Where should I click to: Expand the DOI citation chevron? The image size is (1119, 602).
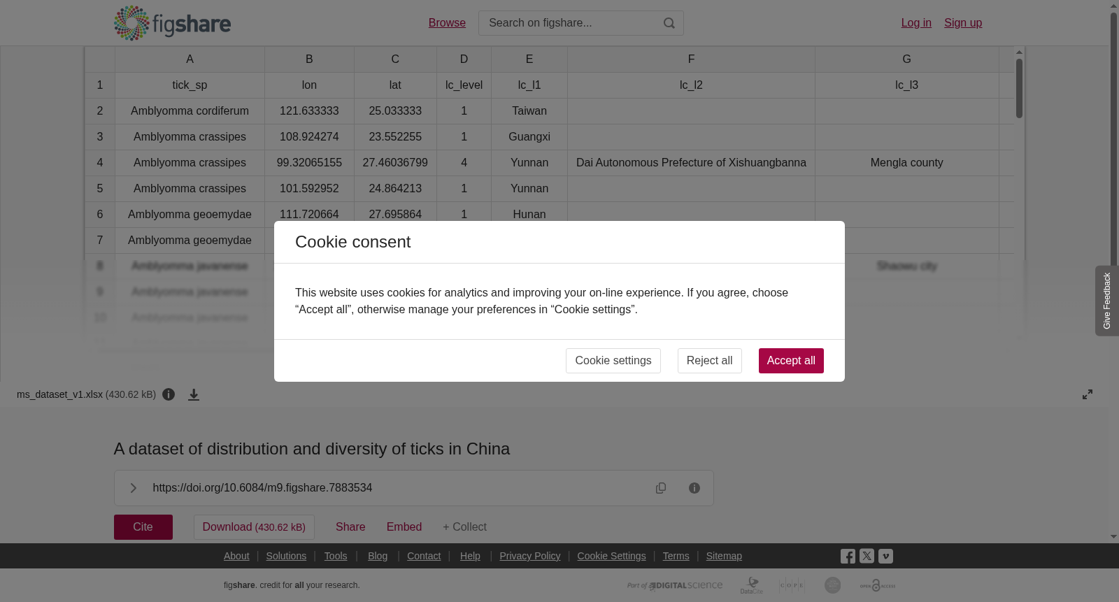(x=133, y=488)
